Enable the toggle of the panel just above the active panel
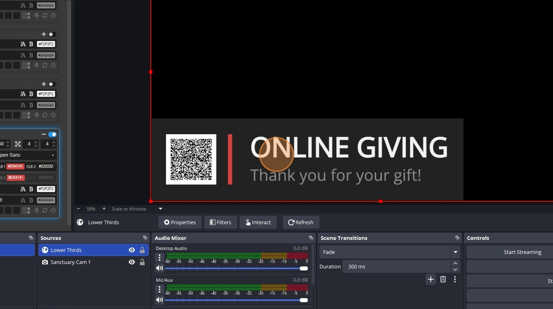The height and width of the screenshot is (309, 553). coord(52,84)
